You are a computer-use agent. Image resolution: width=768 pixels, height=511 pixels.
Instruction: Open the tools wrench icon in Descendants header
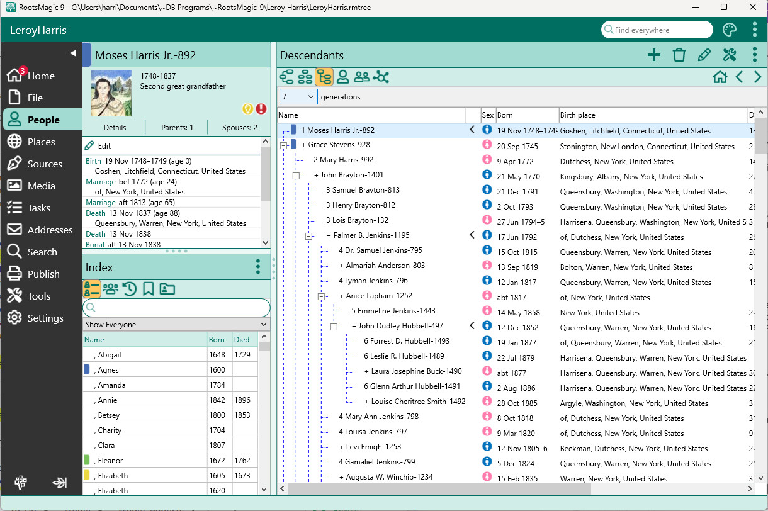click(x=729, y=55)
